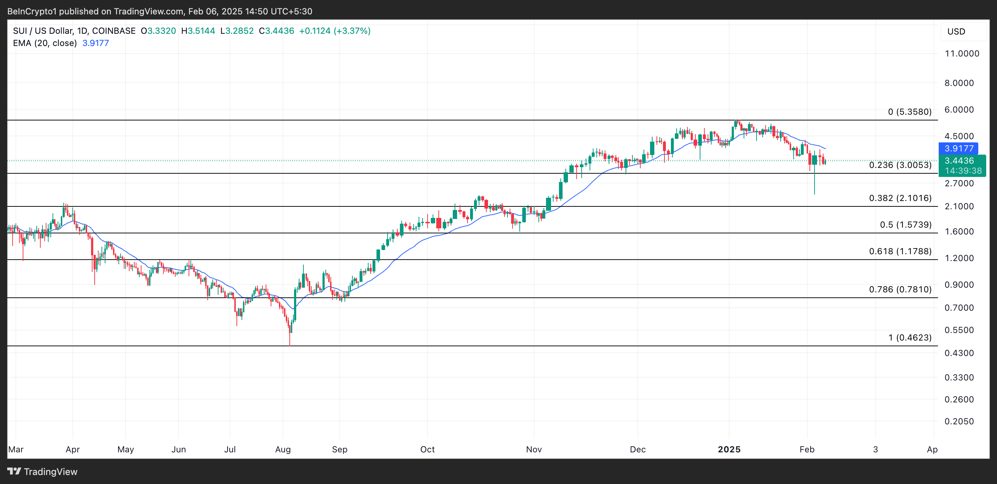
Task: Select the 0.236 (3.0053) Fibonacci label
Action: click(900, 165)
